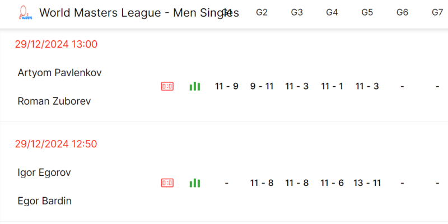Viewport: 448px width, 224px height.
Task: Open scoreboard icon for Pavlenkov vs Zuborev
Action: [167, 86]
